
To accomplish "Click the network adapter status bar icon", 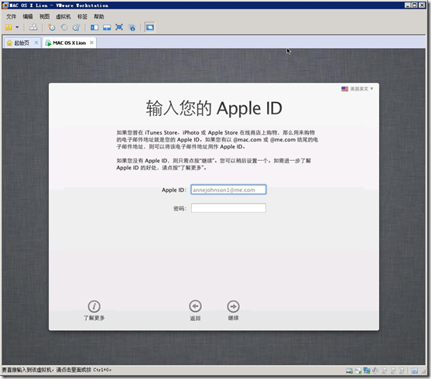I will [367, 370].
